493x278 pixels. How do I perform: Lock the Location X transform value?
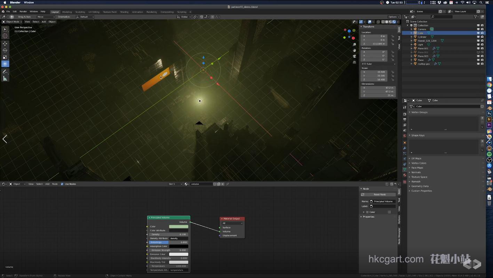click(x=393, y=36)
